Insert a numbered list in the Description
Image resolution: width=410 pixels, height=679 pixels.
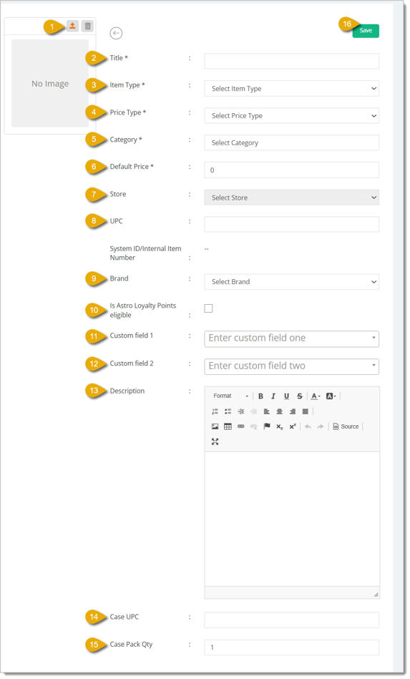[215, 411]
